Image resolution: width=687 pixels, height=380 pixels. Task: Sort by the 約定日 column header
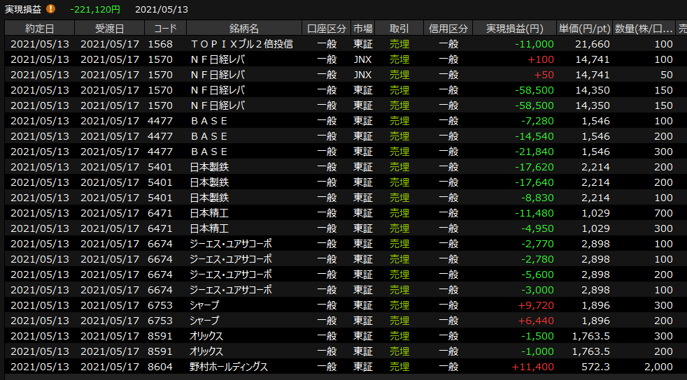pyautogui.click(x=39, y=29)
